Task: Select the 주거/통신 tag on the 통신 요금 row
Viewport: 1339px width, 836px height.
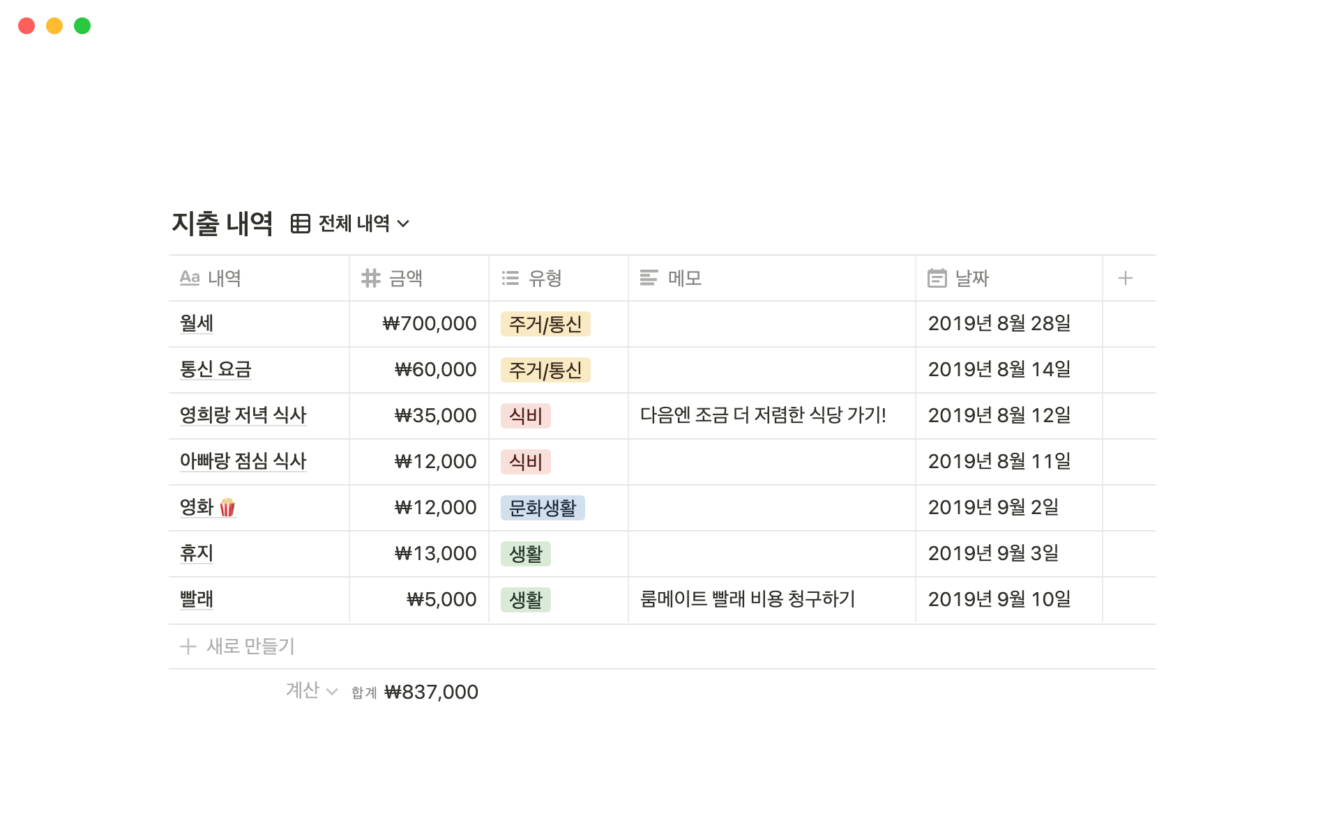Action: pyautogui.click(x=545, y=370)
